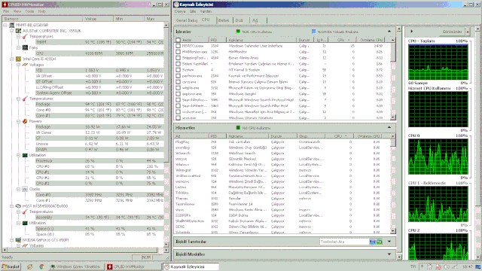Open the Dosya menu in Kaynak İzleyicisi
482x271 pixels.
pos(180,11)
